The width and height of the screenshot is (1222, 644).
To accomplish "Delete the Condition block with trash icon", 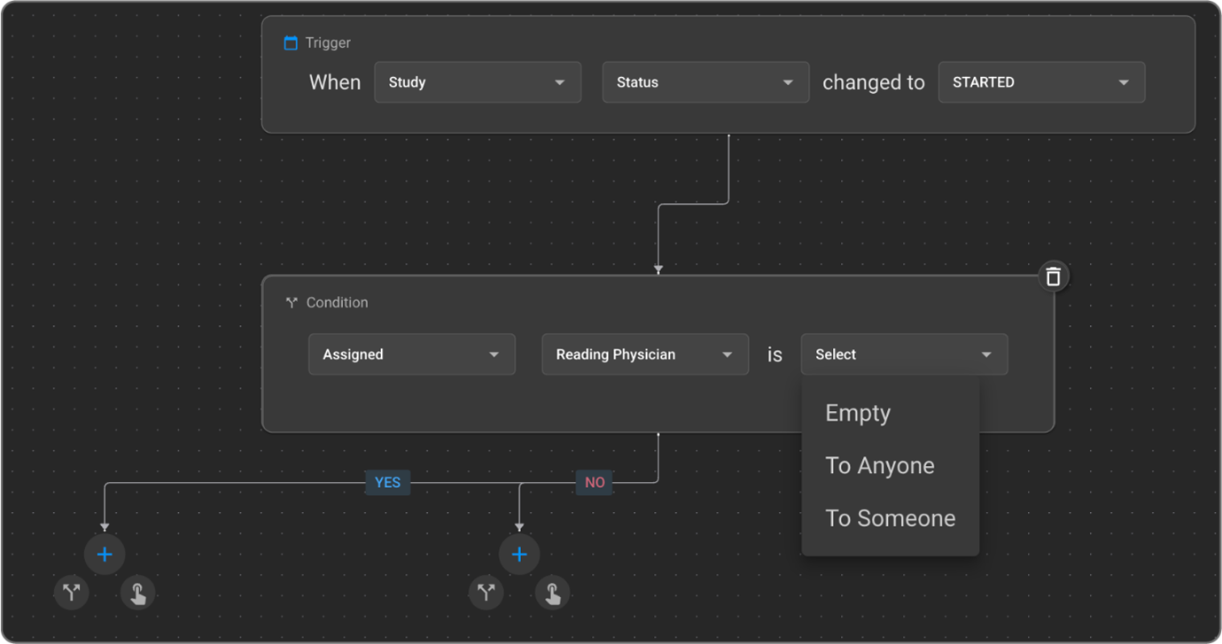I will pyautogui.click(x=1053, y=276).
